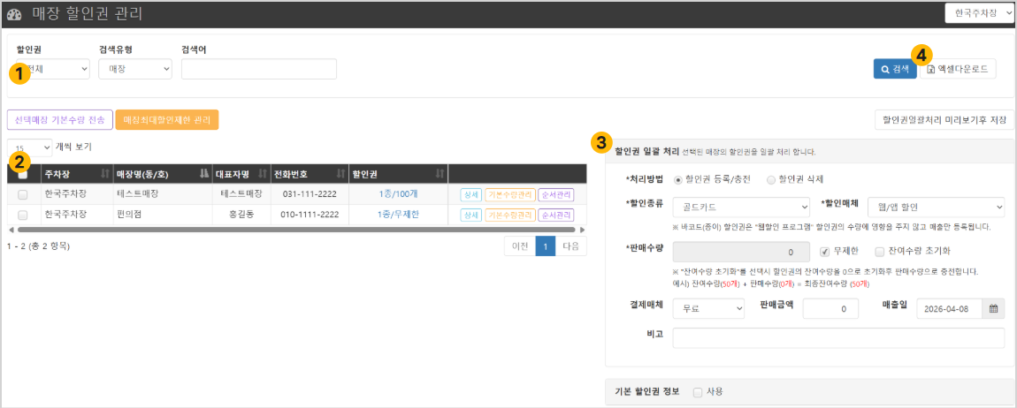Open 할인종류 골드키드 dropdown

(741, 207)
